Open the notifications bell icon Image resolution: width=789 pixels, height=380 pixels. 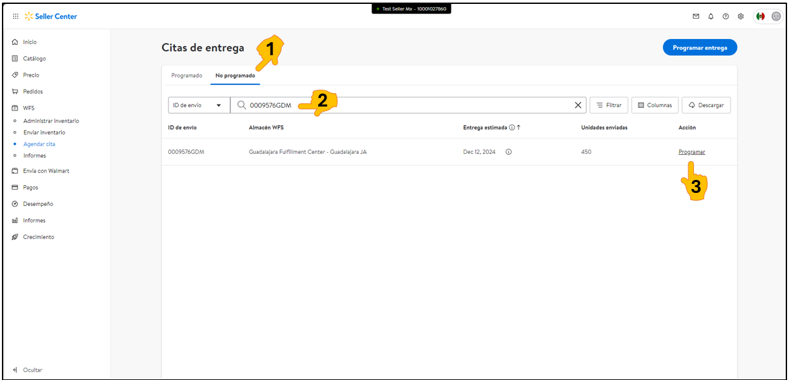[x=711, y=16]
